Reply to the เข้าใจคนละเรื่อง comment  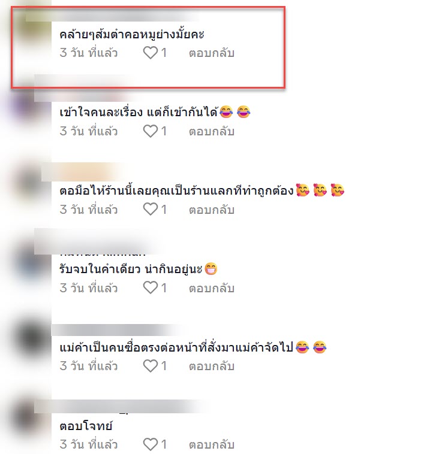click(x=211, y=131)
